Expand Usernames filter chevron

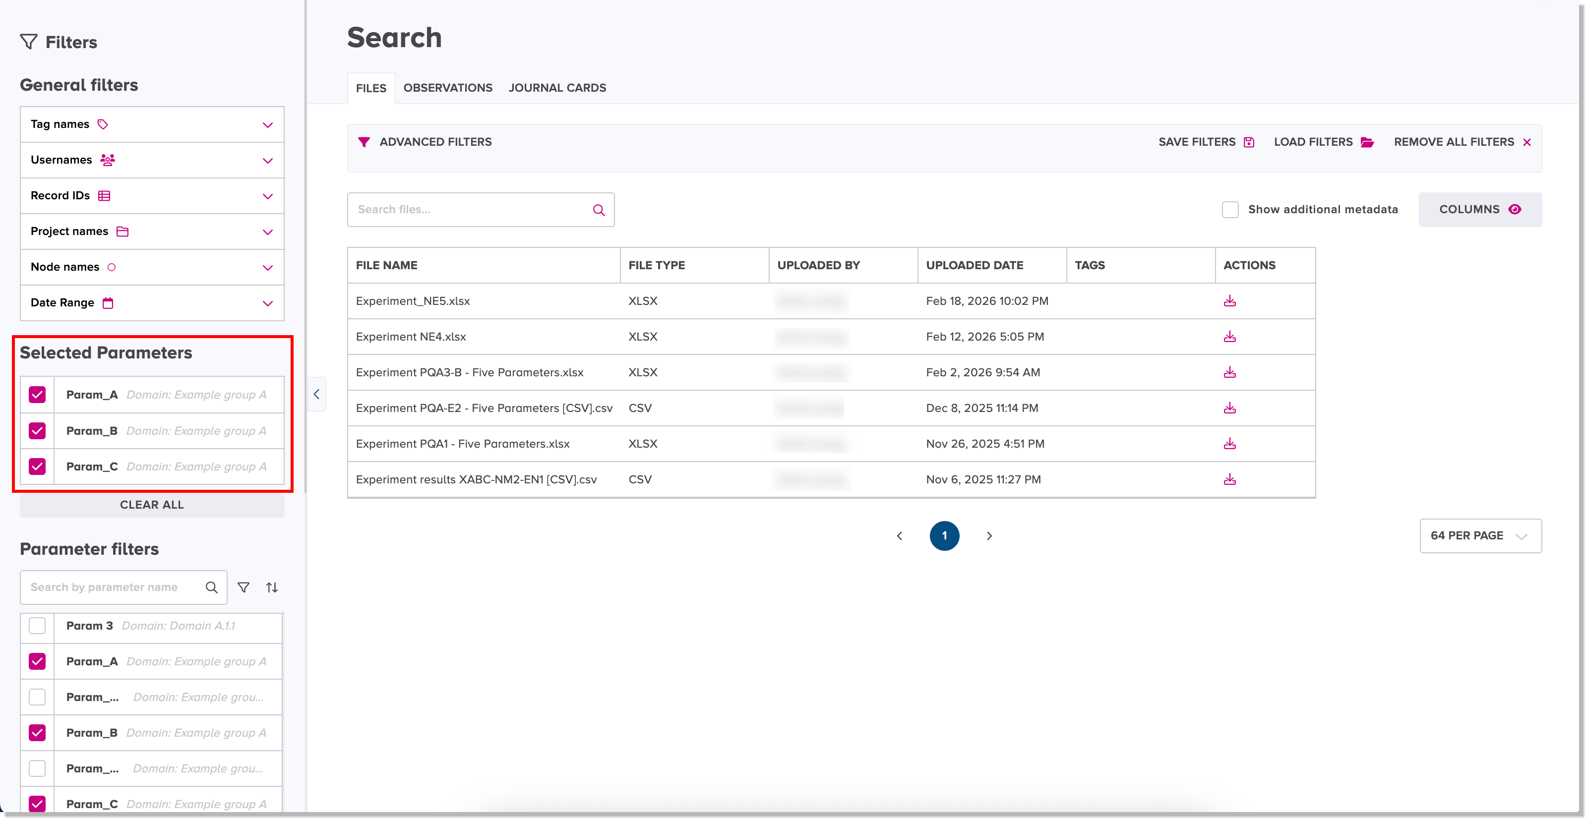[x=268, y=161]
